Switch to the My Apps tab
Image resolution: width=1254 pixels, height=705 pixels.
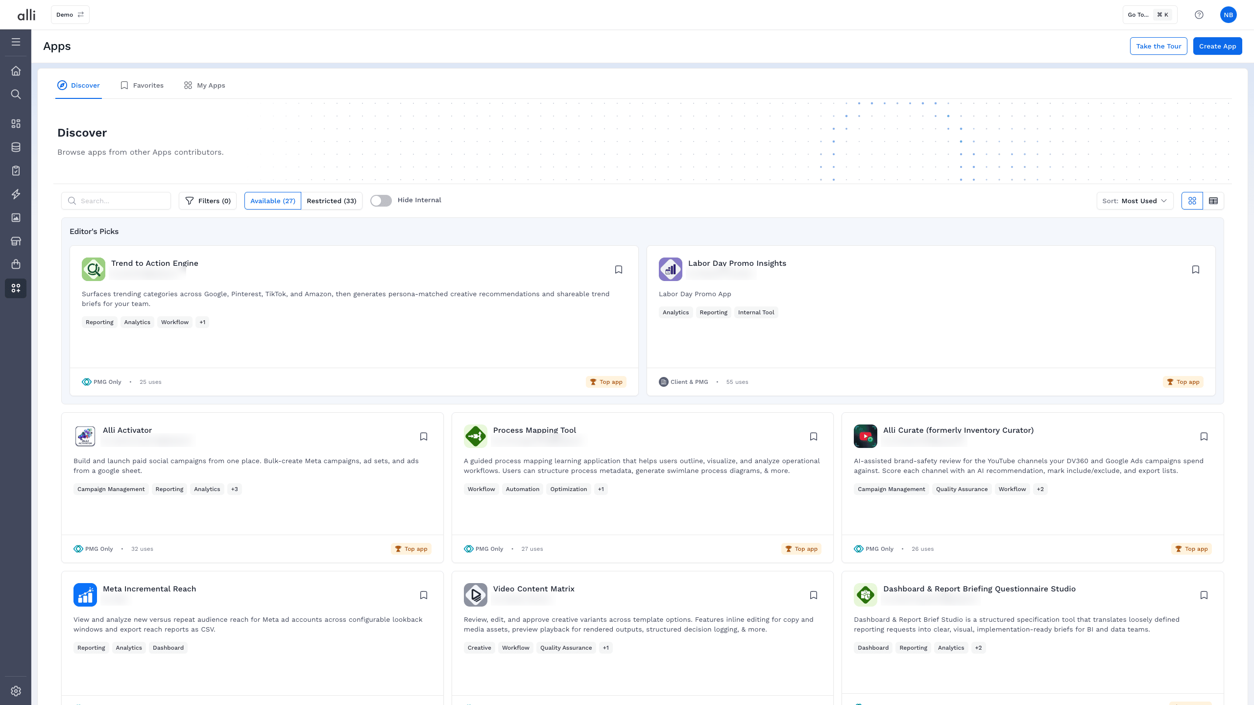pyautogui.click(x=205, y=85)
